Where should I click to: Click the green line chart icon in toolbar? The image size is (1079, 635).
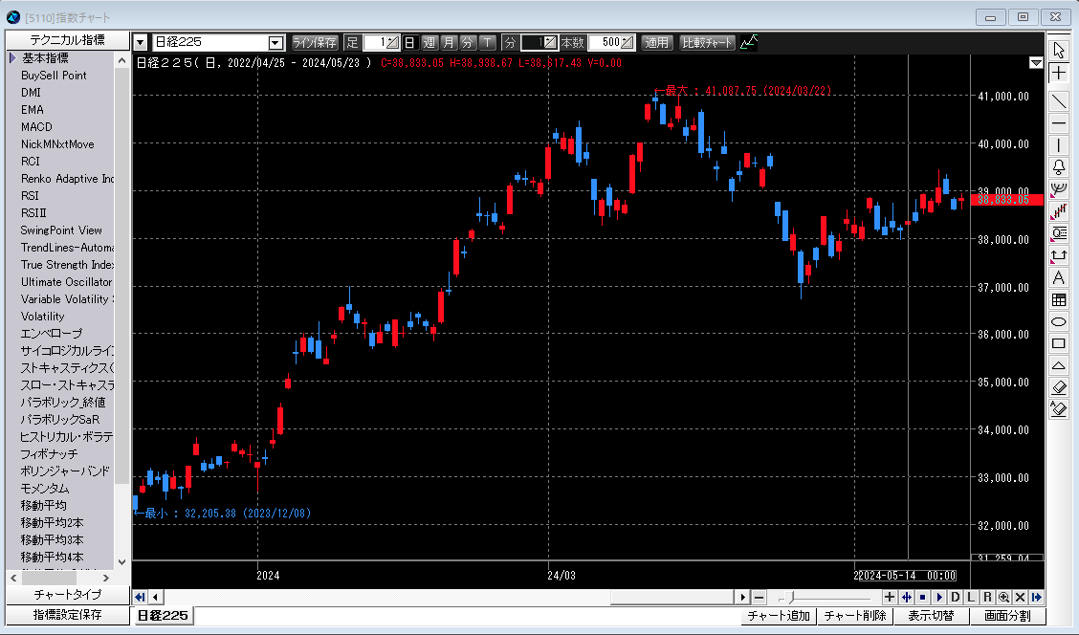coord(749,43)
